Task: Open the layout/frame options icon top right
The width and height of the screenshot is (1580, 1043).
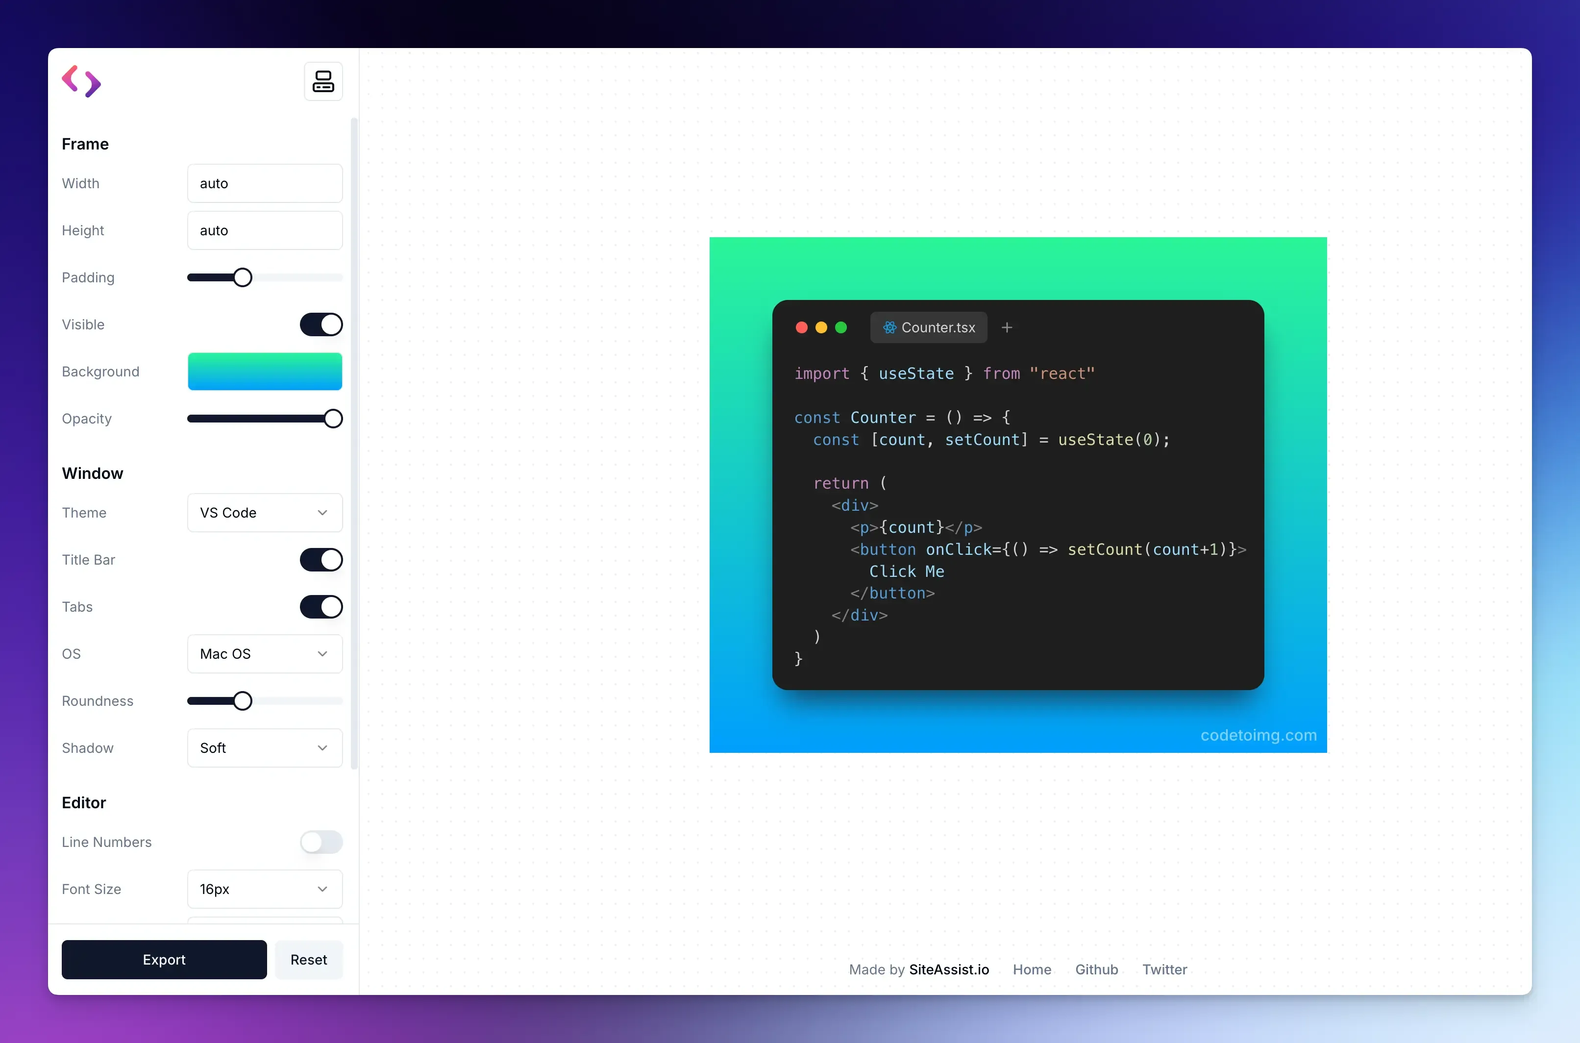Action: point(322,80)
